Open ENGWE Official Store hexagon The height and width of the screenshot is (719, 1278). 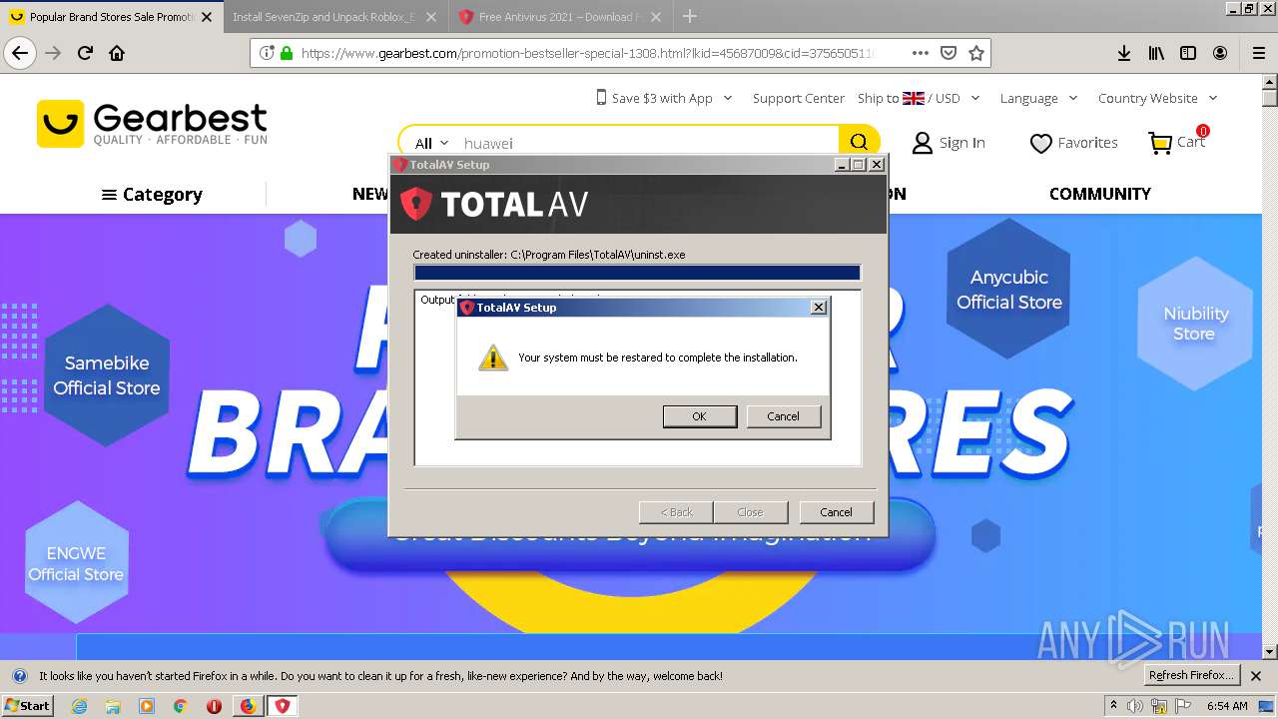(x=76, y=563)
